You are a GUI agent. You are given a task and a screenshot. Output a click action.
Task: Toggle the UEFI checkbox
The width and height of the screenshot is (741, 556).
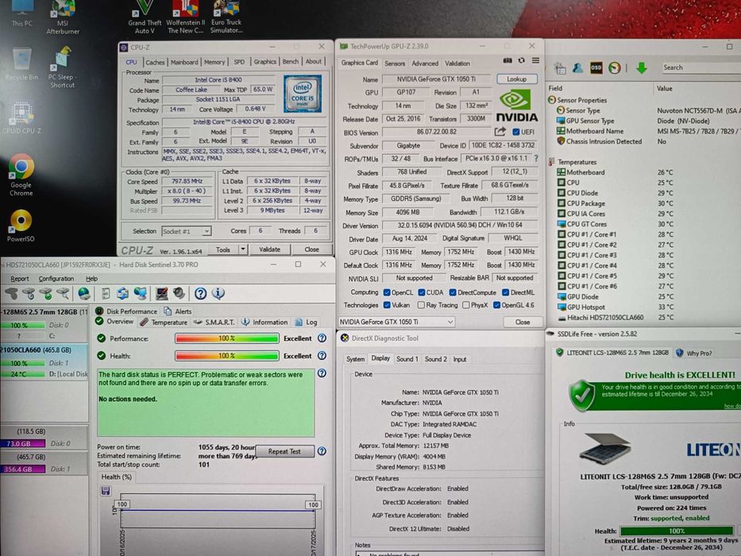click(515, 133)
